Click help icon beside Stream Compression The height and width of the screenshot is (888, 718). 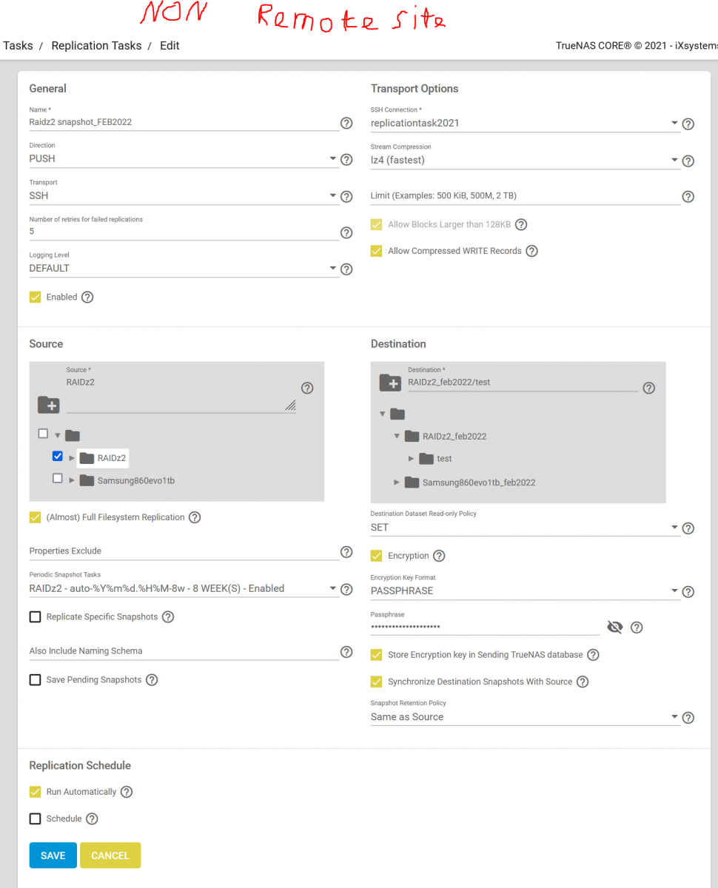coord(688,161)
